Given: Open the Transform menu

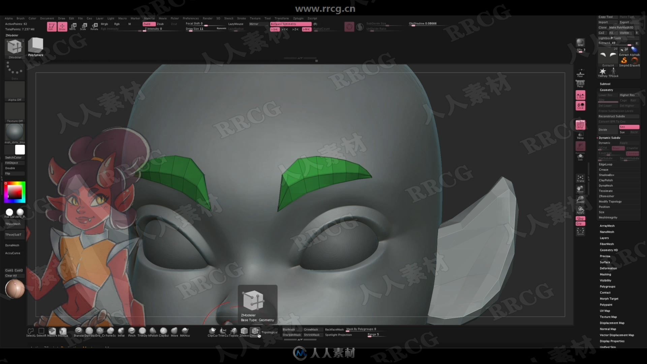Looking at the screenshot, I should tap(282, 19).
